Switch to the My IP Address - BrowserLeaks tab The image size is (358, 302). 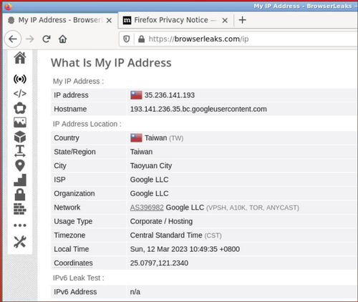pos(60,20)
